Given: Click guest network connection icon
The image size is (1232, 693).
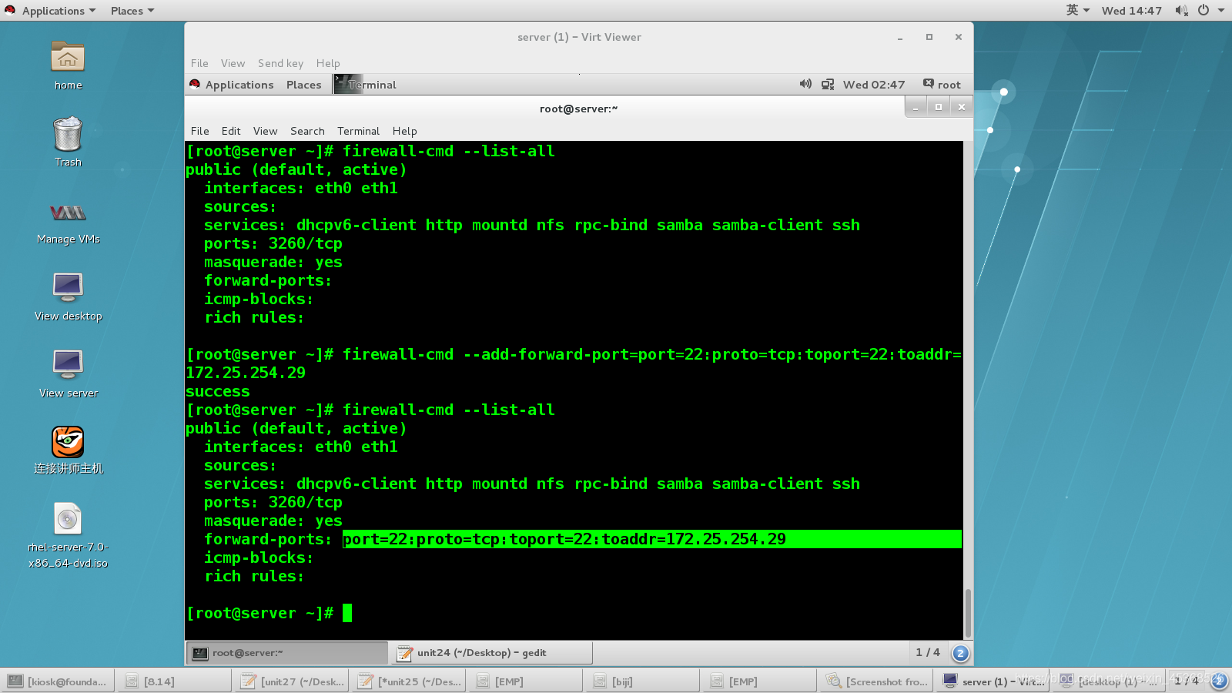Looking at the screenshot, I should (x=828, y=84).
